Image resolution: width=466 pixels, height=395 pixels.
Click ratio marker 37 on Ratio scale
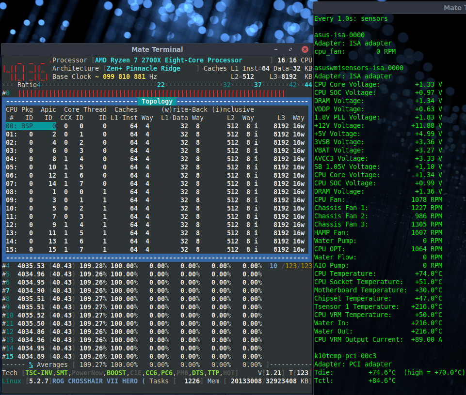pos(258,85)
